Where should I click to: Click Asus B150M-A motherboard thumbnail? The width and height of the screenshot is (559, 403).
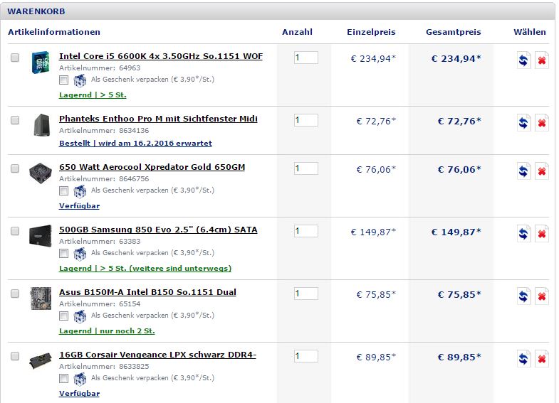[x=41, y=299]
